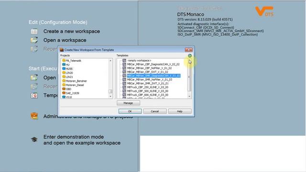The image size is (306, 172).
Task: Click the Templates list scrollbar thumb
Action: coord(189,77)
